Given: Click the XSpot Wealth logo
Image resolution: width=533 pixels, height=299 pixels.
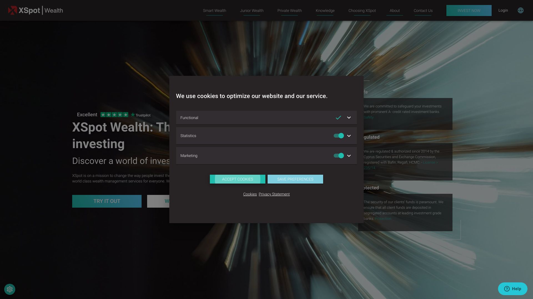Looking at the screenshot, I should (36, 10).
